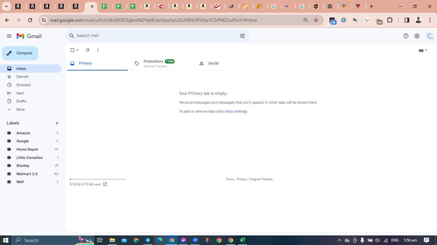This screenshot has width=437, height=245.
Task: Go back with the browser back arrow
Action: [x=7, y=20]
